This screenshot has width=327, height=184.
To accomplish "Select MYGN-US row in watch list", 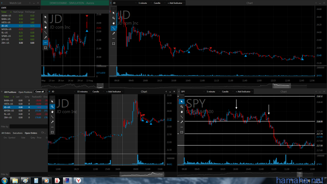I will pyautogui.click(x=20, y=29).
